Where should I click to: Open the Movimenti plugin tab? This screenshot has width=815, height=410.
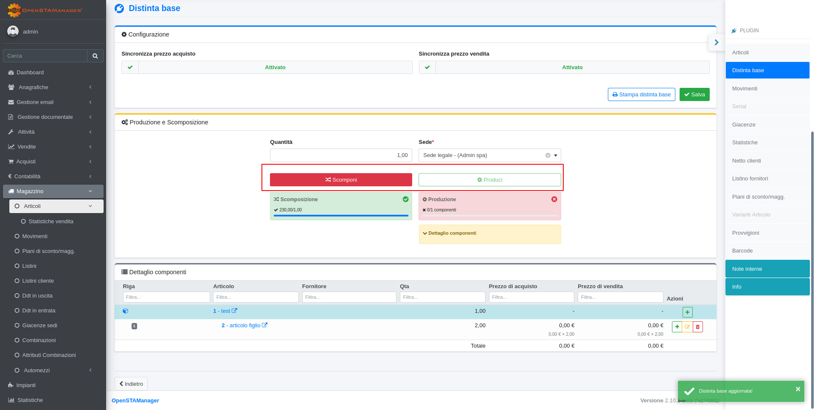pos(745,89)
